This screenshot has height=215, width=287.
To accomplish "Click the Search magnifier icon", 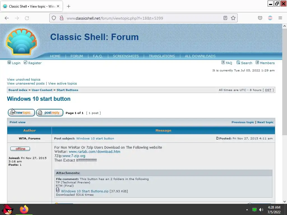I will (238, 62).
